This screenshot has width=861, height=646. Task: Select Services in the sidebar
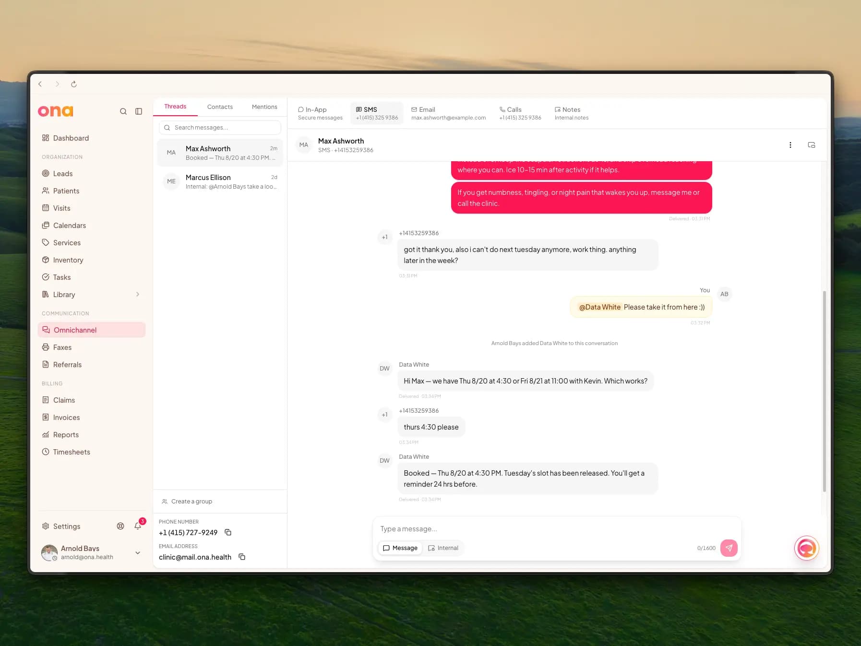91,243
